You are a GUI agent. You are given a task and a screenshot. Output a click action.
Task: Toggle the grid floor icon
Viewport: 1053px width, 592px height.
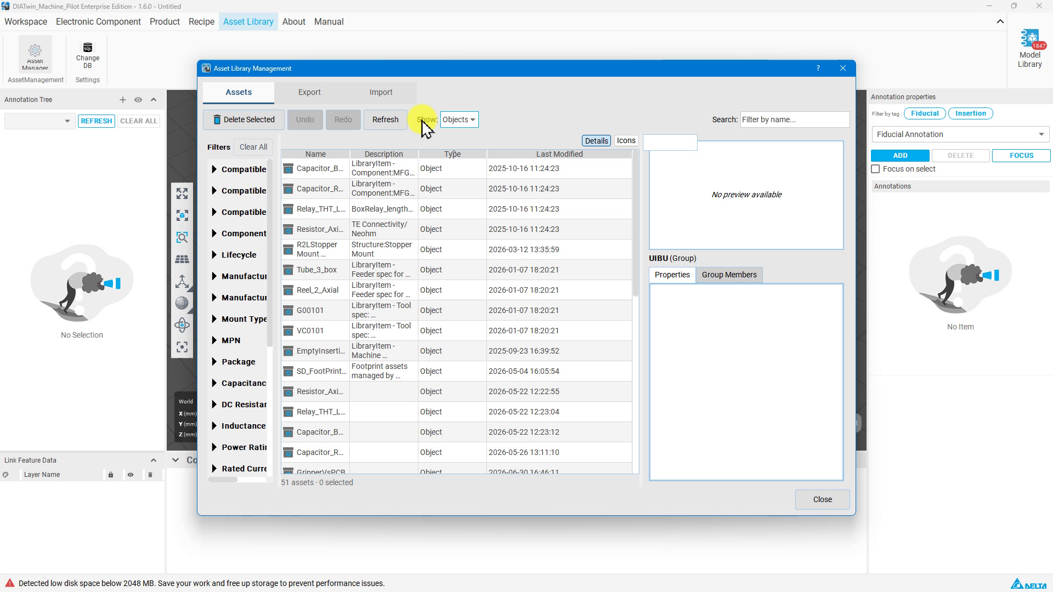point(182,259)
